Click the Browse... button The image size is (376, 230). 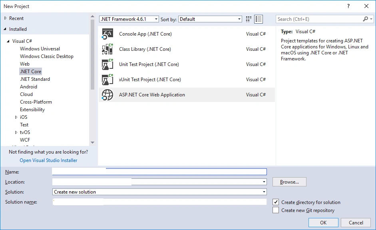(289, 182)
